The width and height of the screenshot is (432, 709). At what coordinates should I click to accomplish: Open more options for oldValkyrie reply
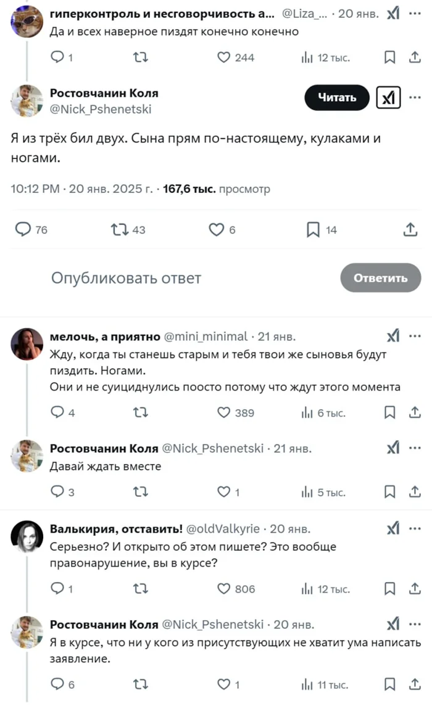415,528
